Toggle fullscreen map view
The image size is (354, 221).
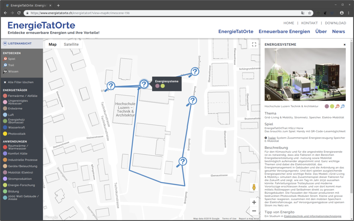[254, 45]
